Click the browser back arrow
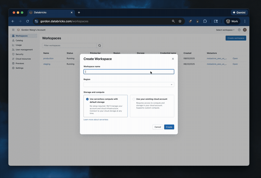 (x=13, y=21)
